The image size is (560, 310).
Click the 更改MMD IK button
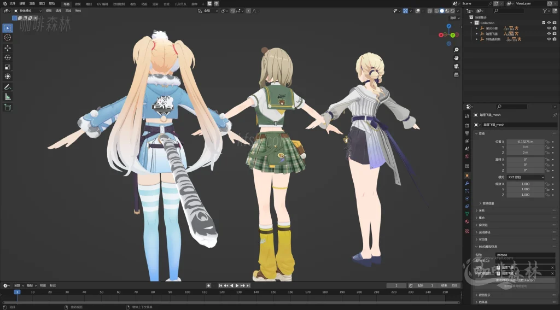pyautogui.click(x=515, y=280)
